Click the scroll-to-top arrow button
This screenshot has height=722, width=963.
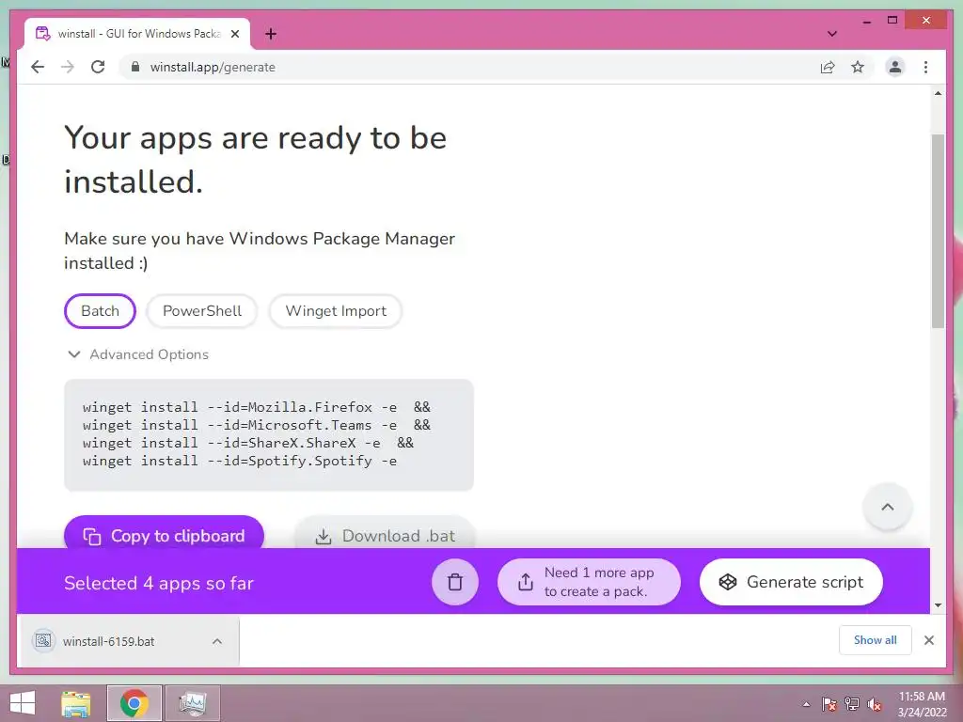pos(887,507)
